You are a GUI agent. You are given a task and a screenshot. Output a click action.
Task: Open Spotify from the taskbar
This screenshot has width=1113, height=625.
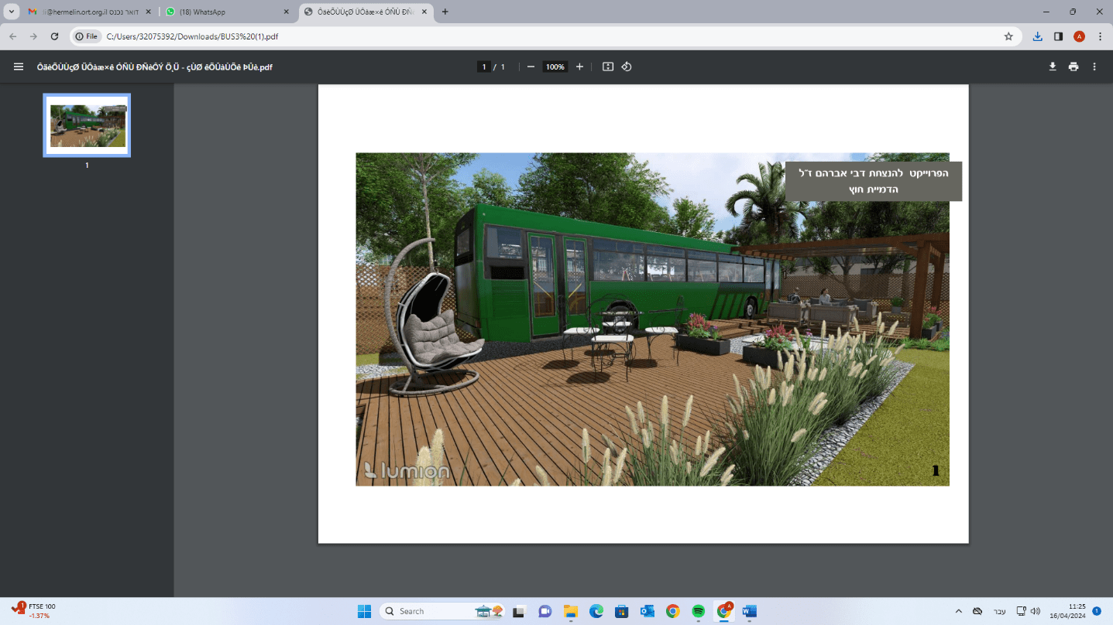698,611
